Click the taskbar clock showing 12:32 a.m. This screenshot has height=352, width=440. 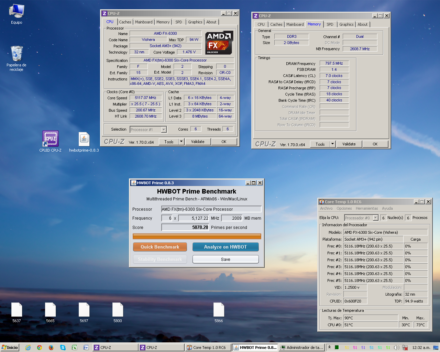421,348
